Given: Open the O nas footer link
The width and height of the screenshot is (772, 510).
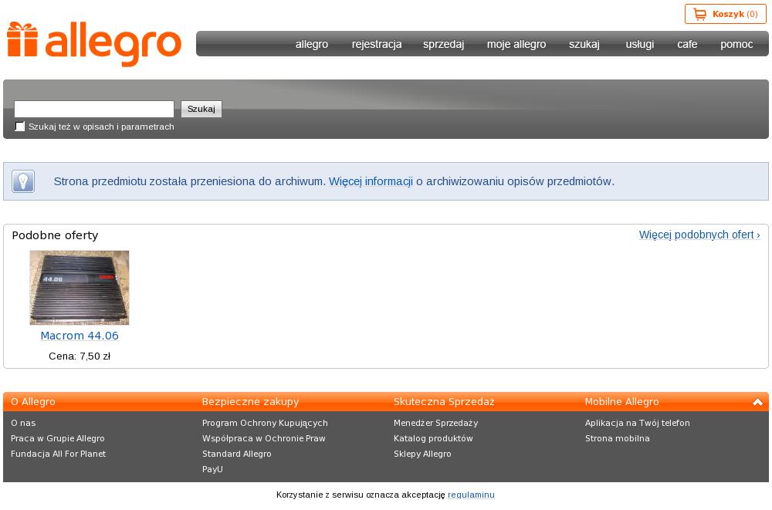Looking at the screenshot, I should pyautogui.click(x=23, y=423).
